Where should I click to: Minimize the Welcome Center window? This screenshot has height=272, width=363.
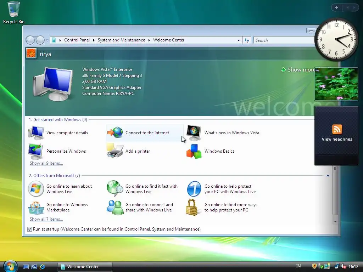pyautogui.click(x=311, y=31)
